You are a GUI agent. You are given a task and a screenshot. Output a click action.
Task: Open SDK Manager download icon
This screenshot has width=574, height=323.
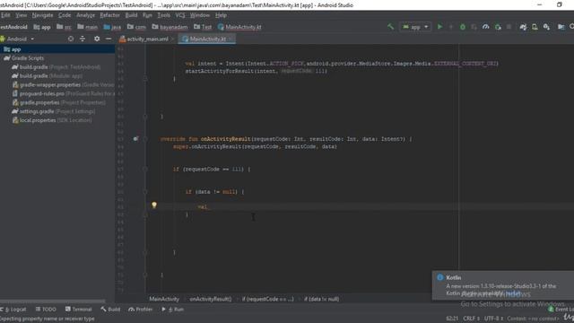tap(546, 27)
